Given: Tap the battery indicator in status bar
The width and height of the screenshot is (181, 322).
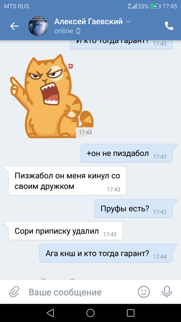Looking at the screenshot, I should (x=156, y=6).
